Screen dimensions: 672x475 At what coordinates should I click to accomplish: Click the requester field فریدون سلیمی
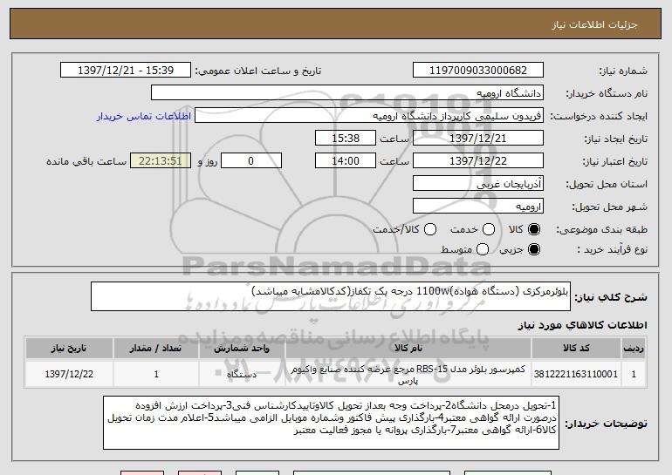pyautogui.click(x=369, y=116)
